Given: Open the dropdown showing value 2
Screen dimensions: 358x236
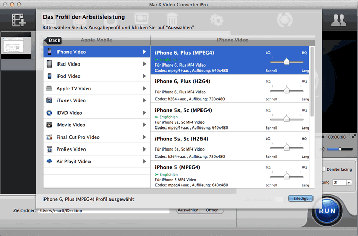Looking at the screenshot, I should [349, 183].
